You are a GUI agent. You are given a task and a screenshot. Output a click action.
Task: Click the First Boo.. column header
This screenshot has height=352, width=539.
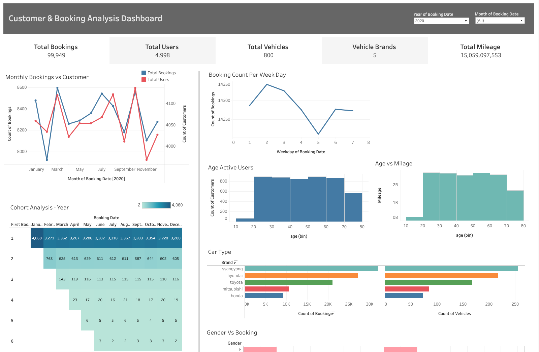[21, 225]
